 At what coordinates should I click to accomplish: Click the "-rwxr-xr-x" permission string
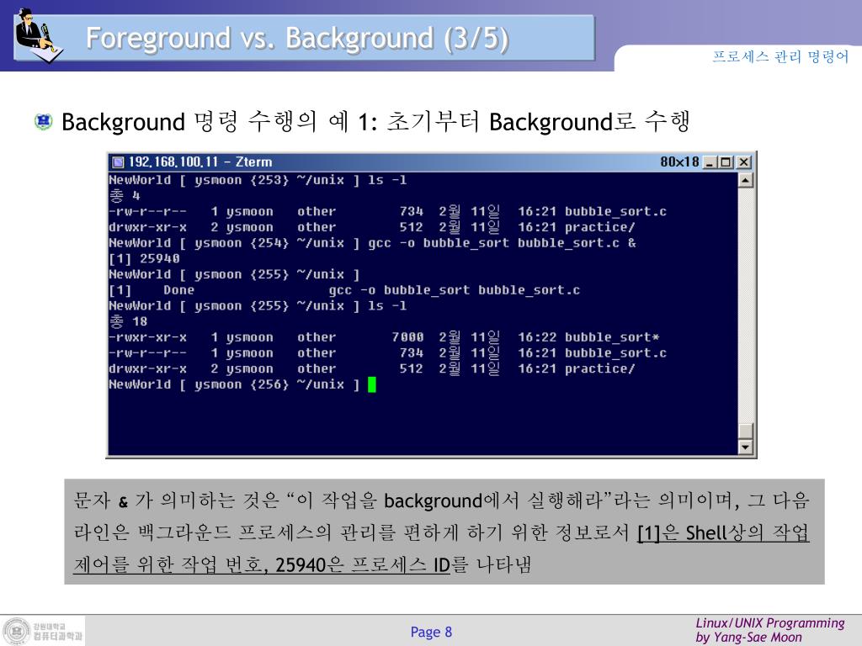click(x=147, y=337)
